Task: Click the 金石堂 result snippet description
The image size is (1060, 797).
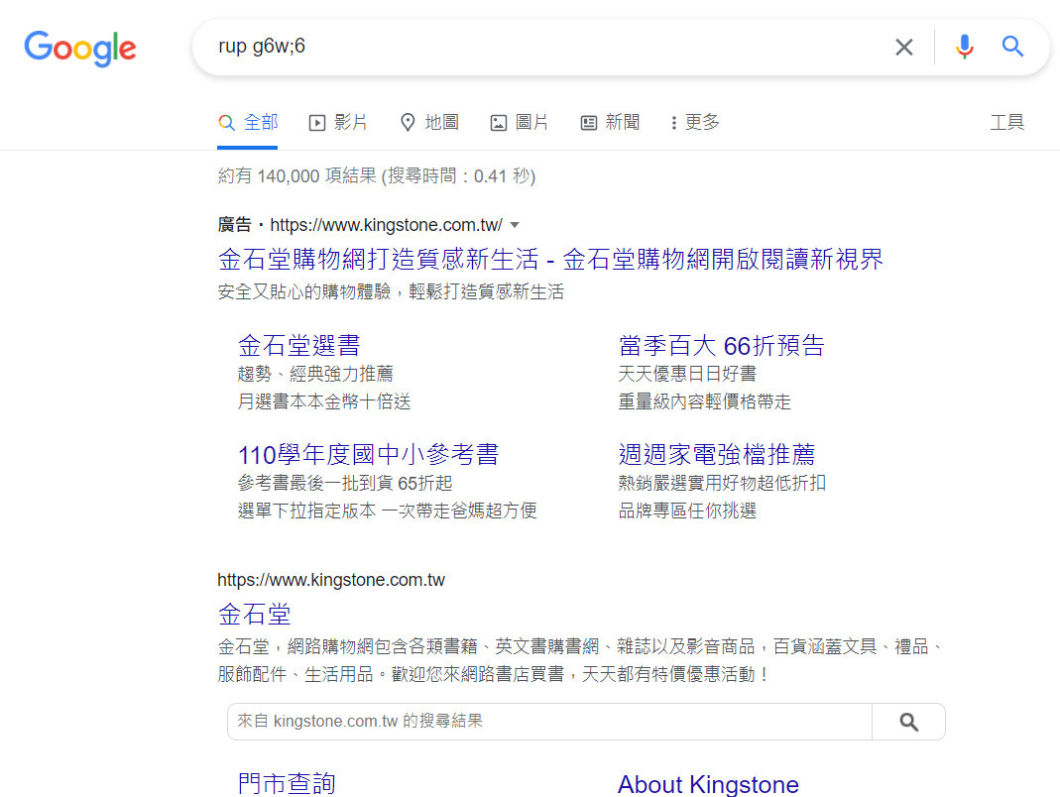Action: 580,660
